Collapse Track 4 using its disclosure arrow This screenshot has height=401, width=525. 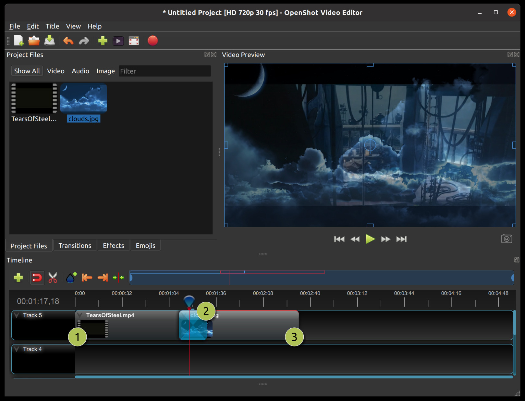[x=17, y=349]
